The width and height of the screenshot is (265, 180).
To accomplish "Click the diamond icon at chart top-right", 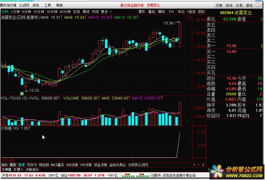I will click(x=186, y=17).
